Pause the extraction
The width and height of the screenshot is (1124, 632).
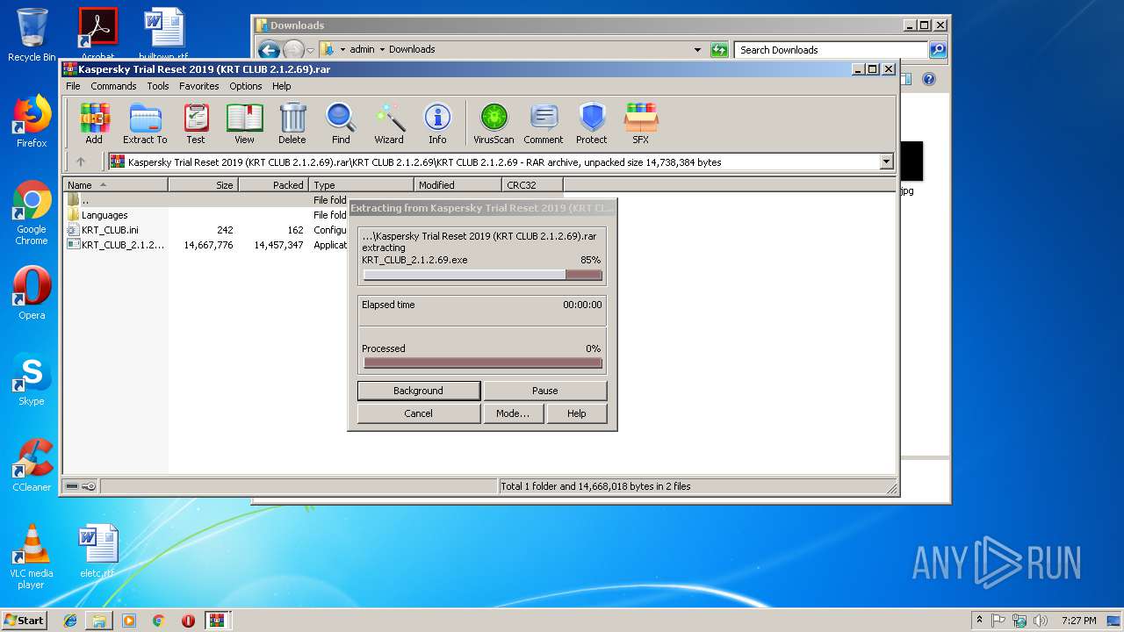(545, 391)
